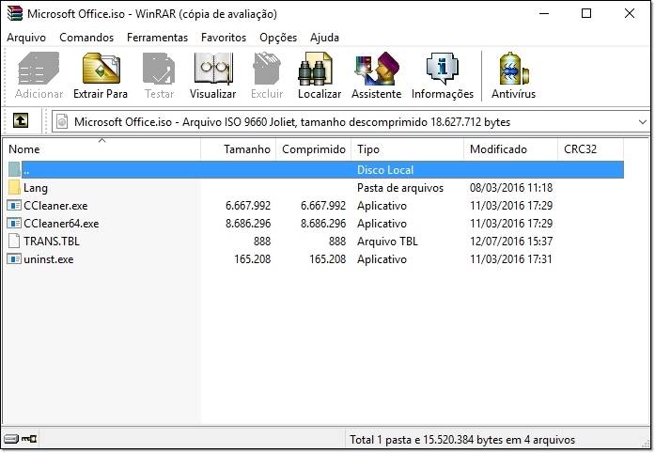Open the Ferramentas menu
This screenshot has width=655, height=453.
click(158, 38)
